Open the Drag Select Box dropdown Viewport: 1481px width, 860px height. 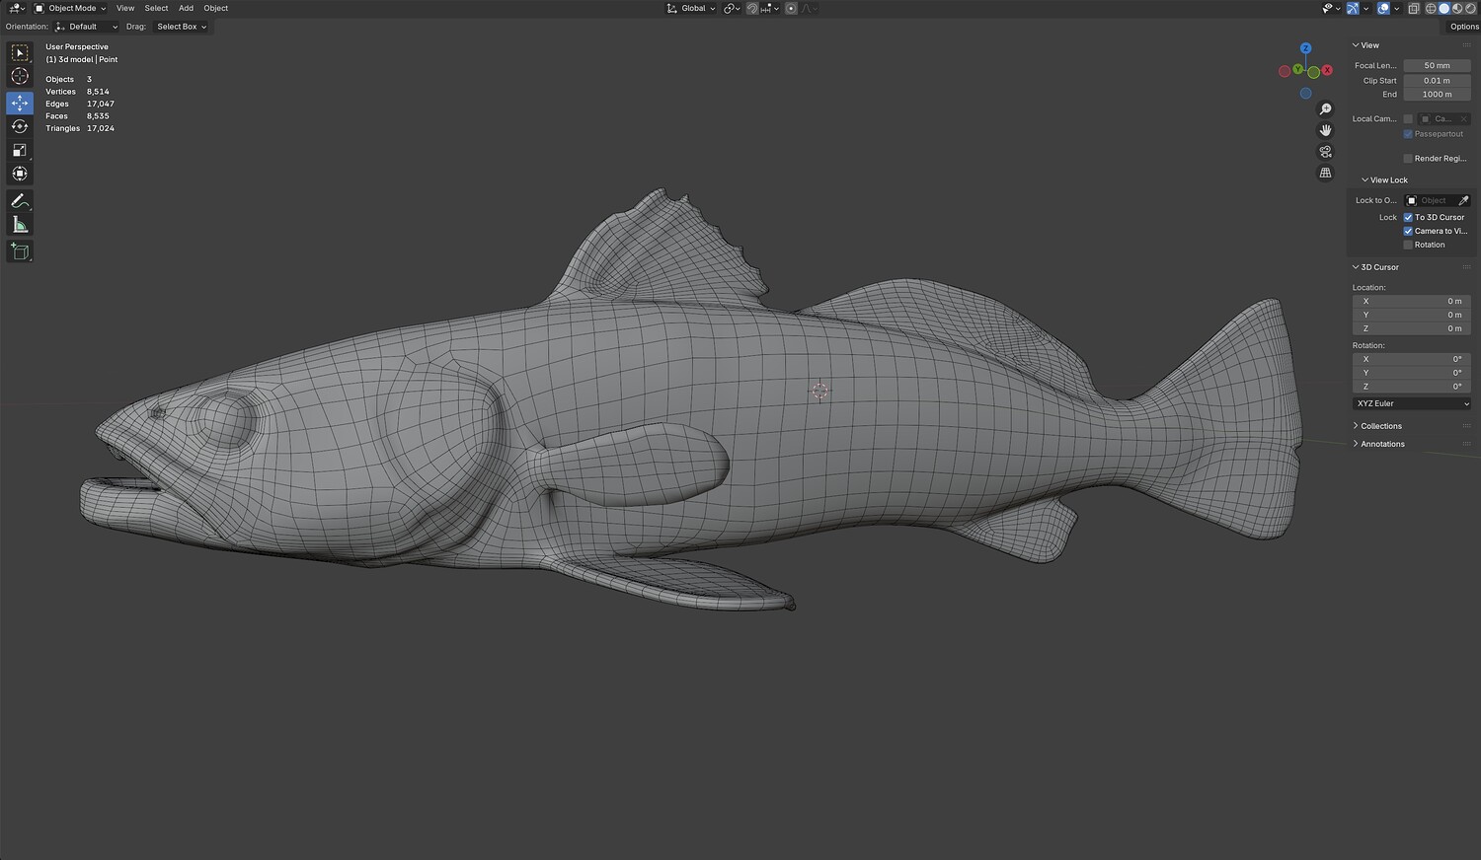click(x=181, y=27)
